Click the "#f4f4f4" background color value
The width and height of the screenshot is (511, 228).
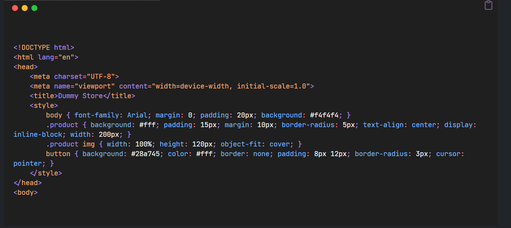(324, 115)
